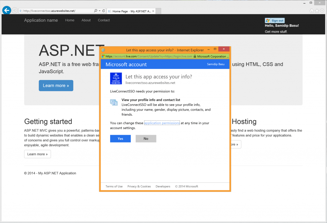This screenshot has height=223, width=327.
Task: Minimize the consent popup window
Action: click(209, 50)
